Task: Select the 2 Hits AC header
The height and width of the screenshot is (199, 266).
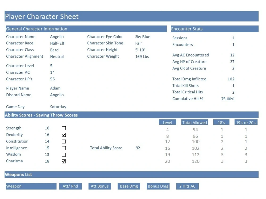Action: click(x=187, y=186)
